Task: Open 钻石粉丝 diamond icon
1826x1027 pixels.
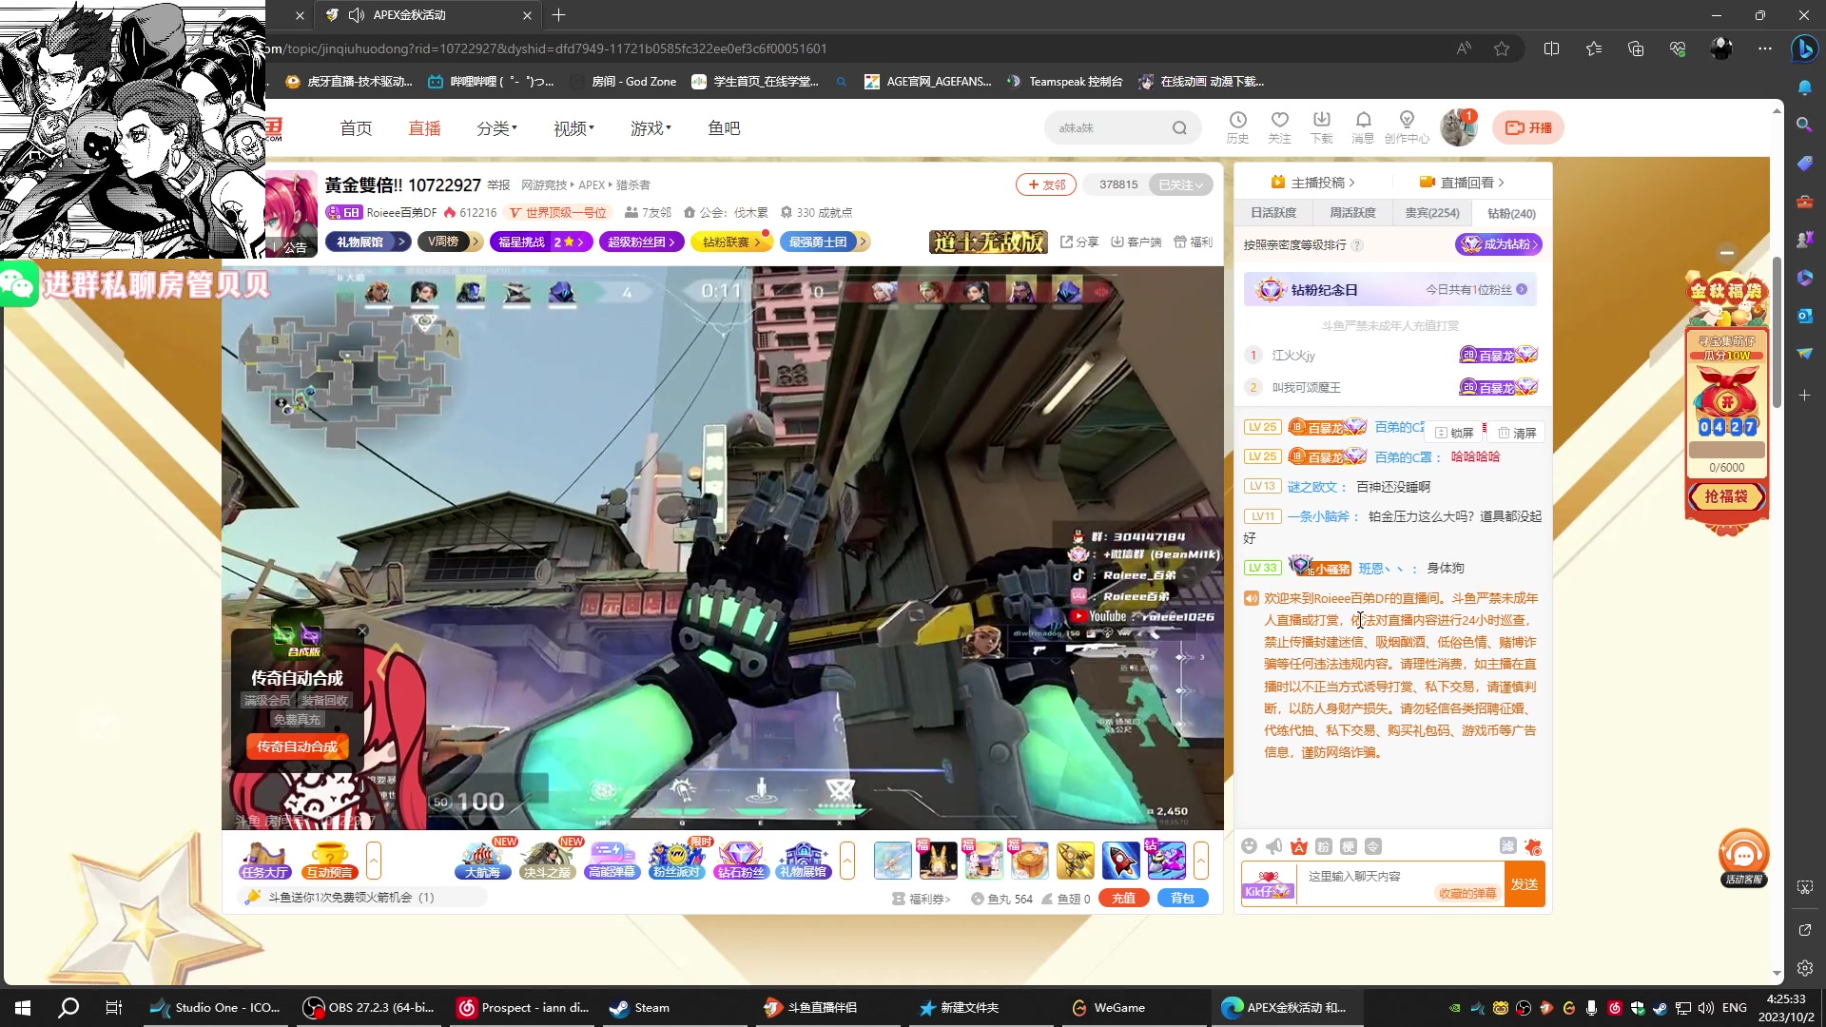Action: [x=741, y=861]
